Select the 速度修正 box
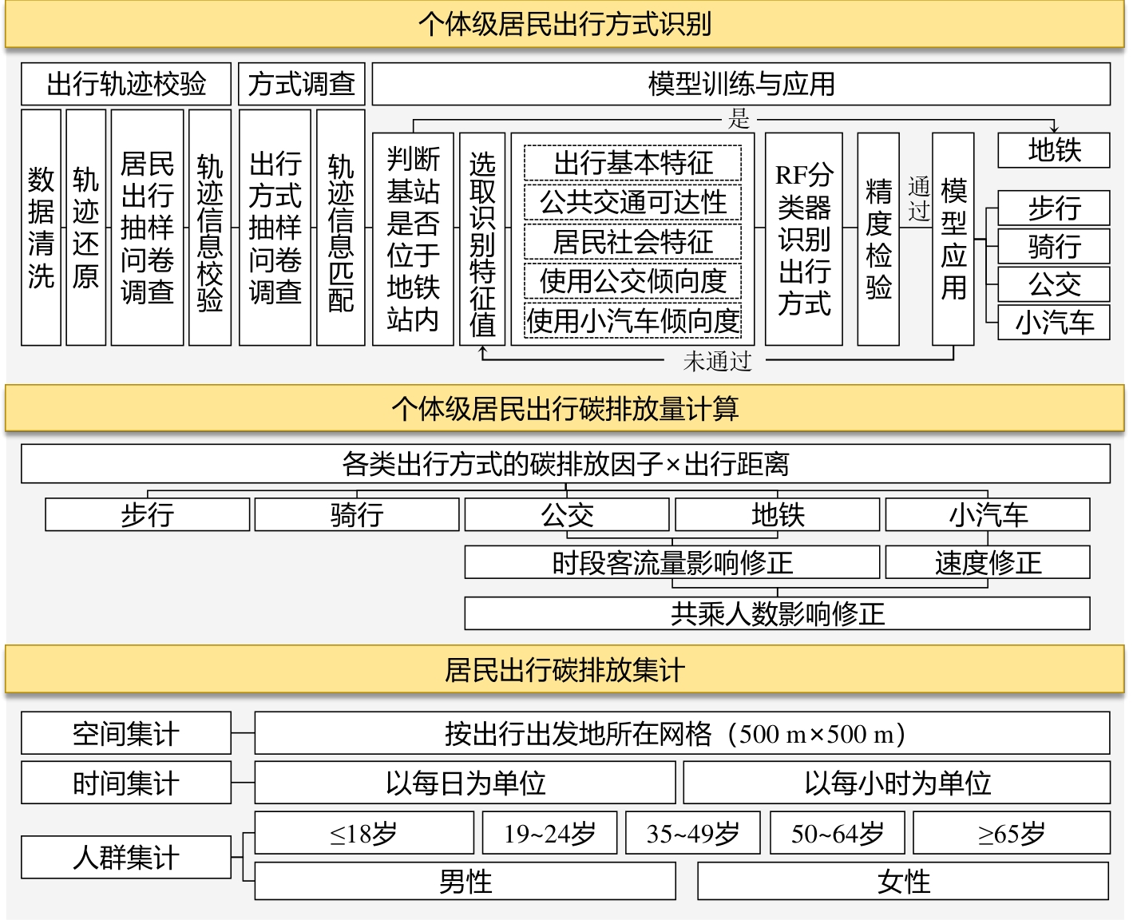 coord(988,562)
